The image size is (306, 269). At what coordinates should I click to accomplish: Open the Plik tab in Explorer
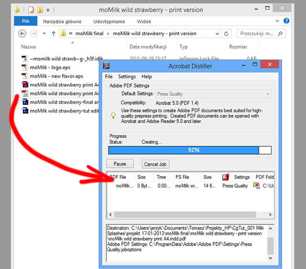(x=25, y=21)
